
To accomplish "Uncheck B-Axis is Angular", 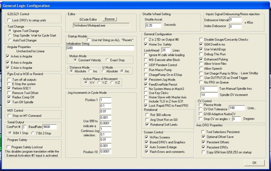I will [7, 62].
